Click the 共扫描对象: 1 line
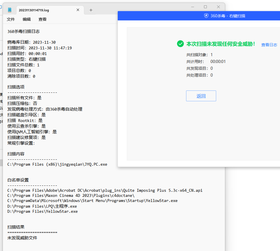 (x=199, y=55)
